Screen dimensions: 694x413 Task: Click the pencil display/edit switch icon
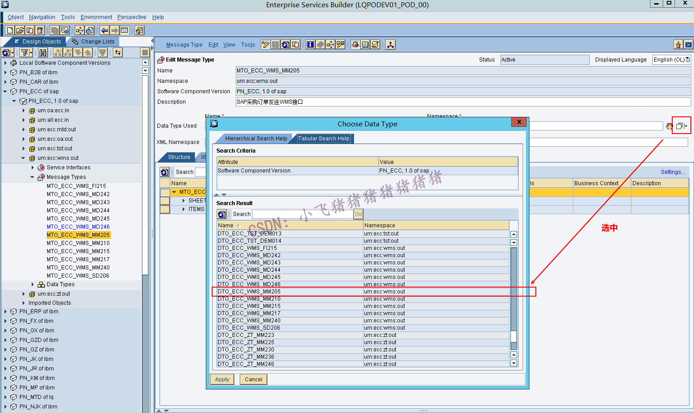point(266,44)
